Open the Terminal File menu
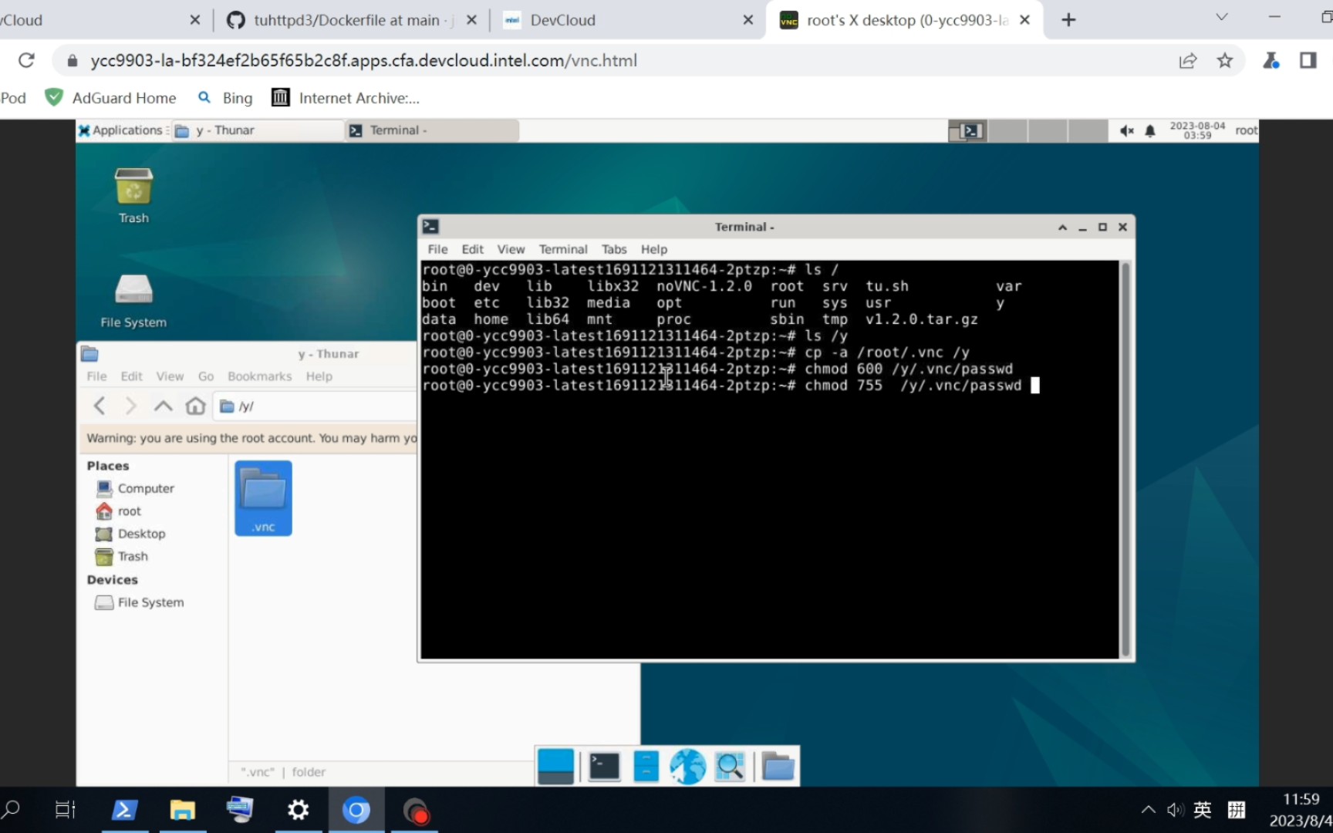The height and width of the screenshot is (833, 1333). tap(437, 249)
